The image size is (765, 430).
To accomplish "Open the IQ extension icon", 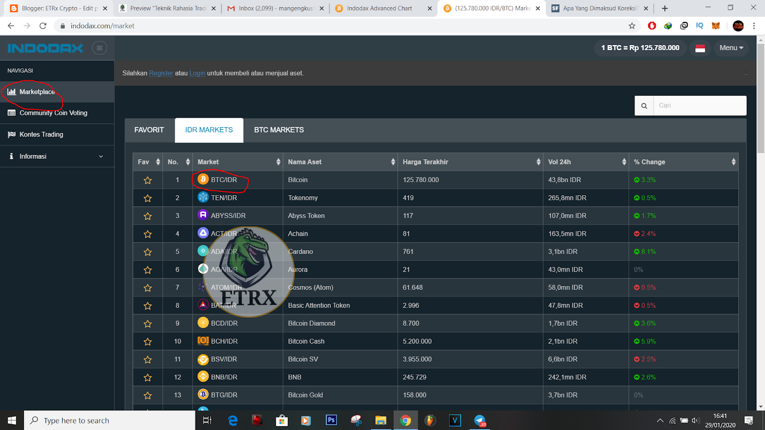I will [699, 26].
